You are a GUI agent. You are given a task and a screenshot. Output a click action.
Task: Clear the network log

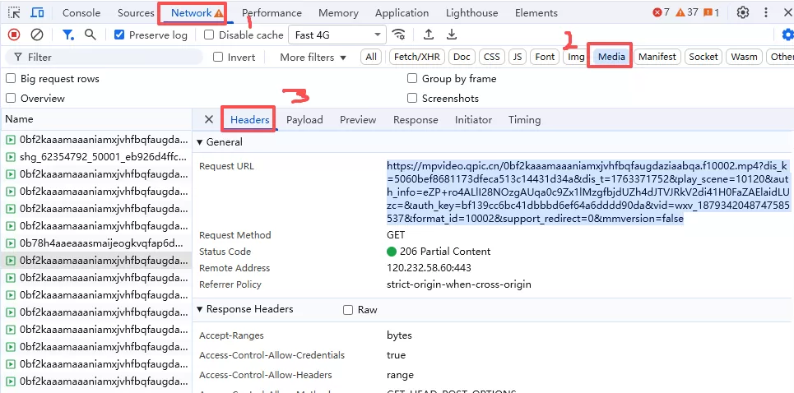37,35
